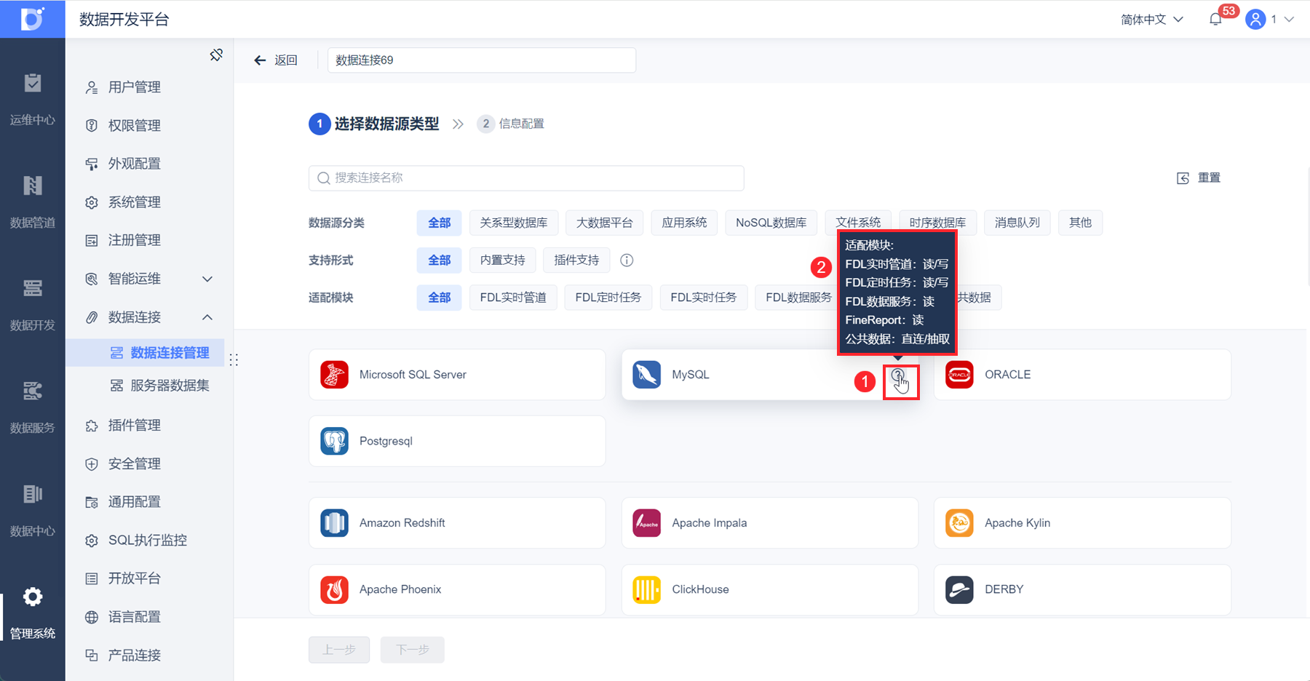Open 运维中心 in left navigation
This screenshot has width=1310, height=681.
point(33,99)
